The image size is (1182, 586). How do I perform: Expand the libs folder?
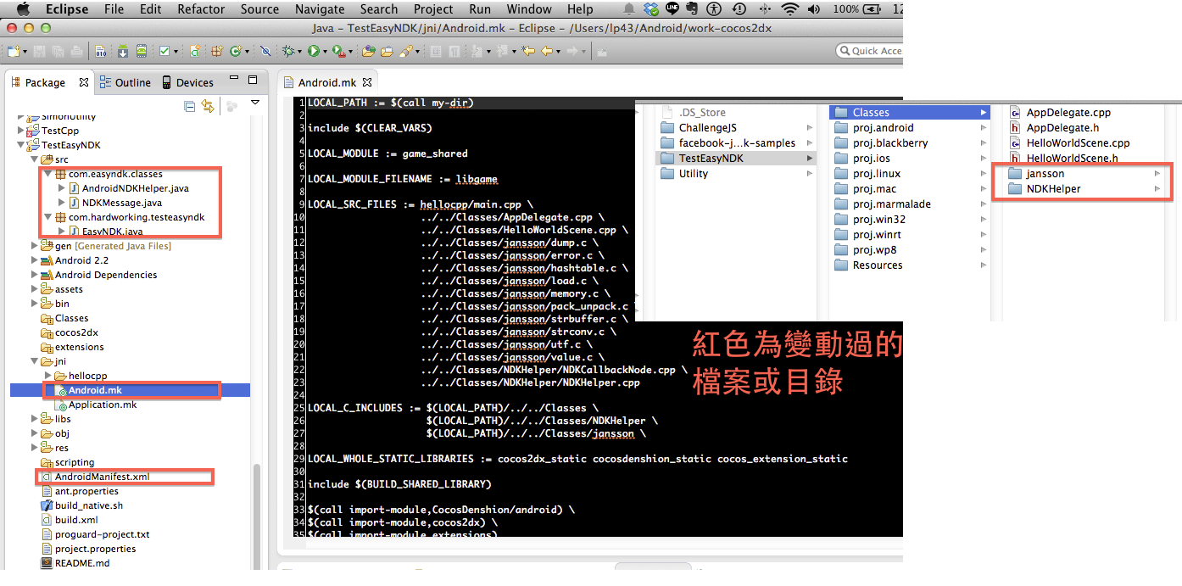(x=35, y=419)
